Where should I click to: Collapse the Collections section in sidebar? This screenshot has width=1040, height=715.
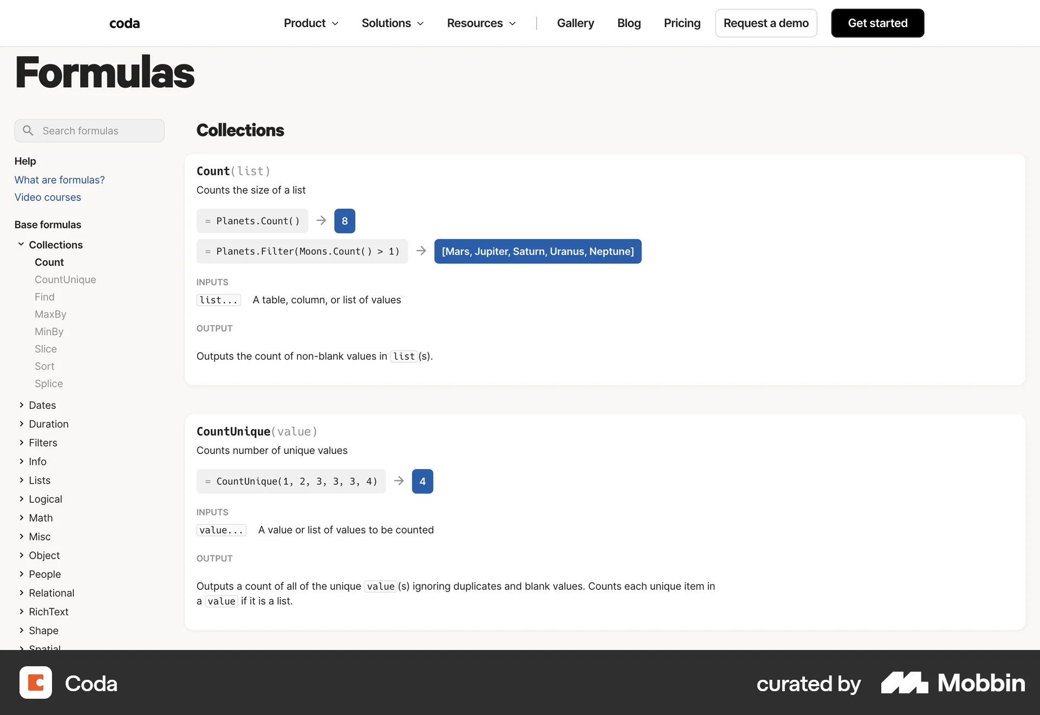click(21, 244)
